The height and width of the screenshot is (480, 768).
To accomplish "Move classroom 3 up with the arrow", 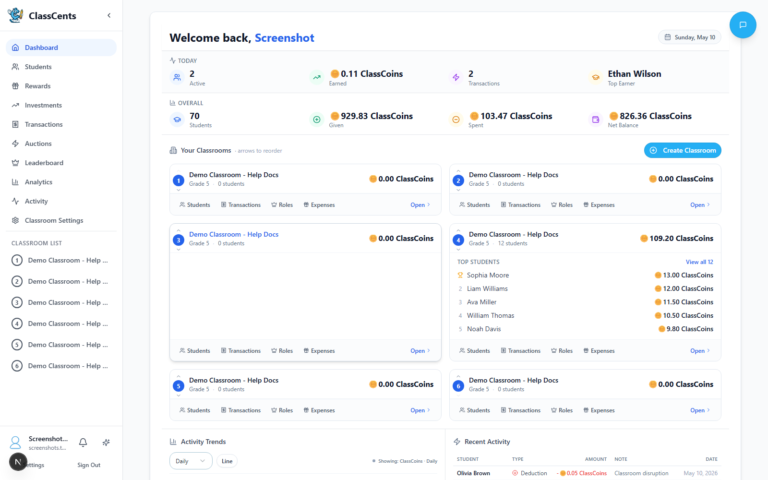I will pyautogui.click(x=179, y=230).
